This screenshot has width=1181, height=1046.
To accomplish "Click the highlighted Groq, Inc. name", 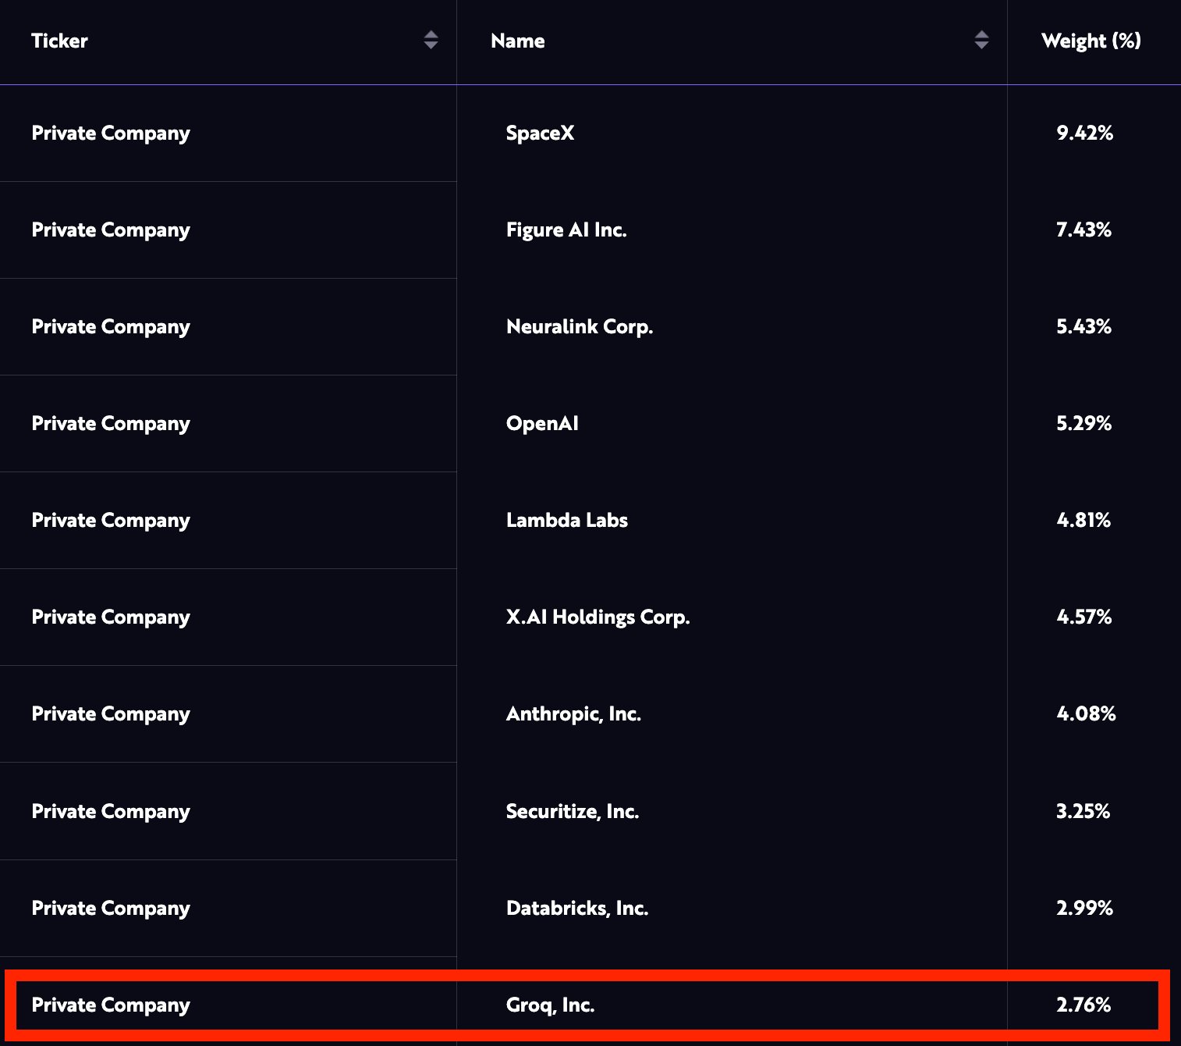I will pyautogui.click(x=550, y=1005).
